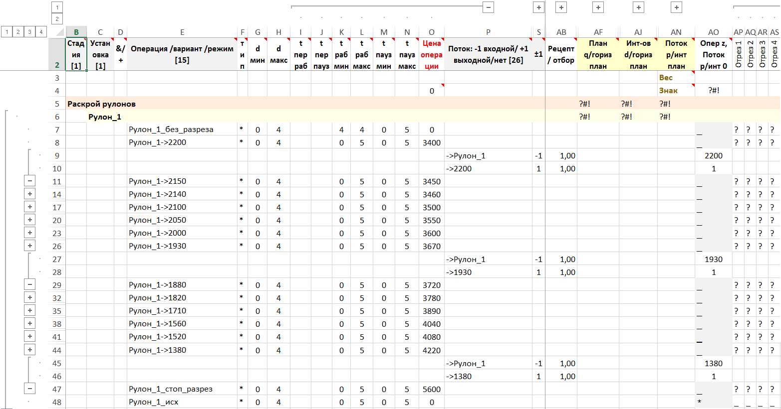Click column outline level 2 button

[x=57, y=19]
